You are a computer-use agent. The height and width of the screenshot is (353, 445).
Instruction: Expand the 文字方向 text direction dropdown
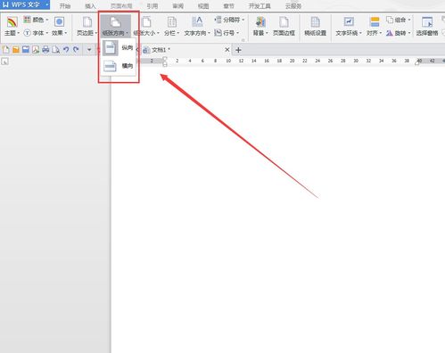(x=197, y=26)
